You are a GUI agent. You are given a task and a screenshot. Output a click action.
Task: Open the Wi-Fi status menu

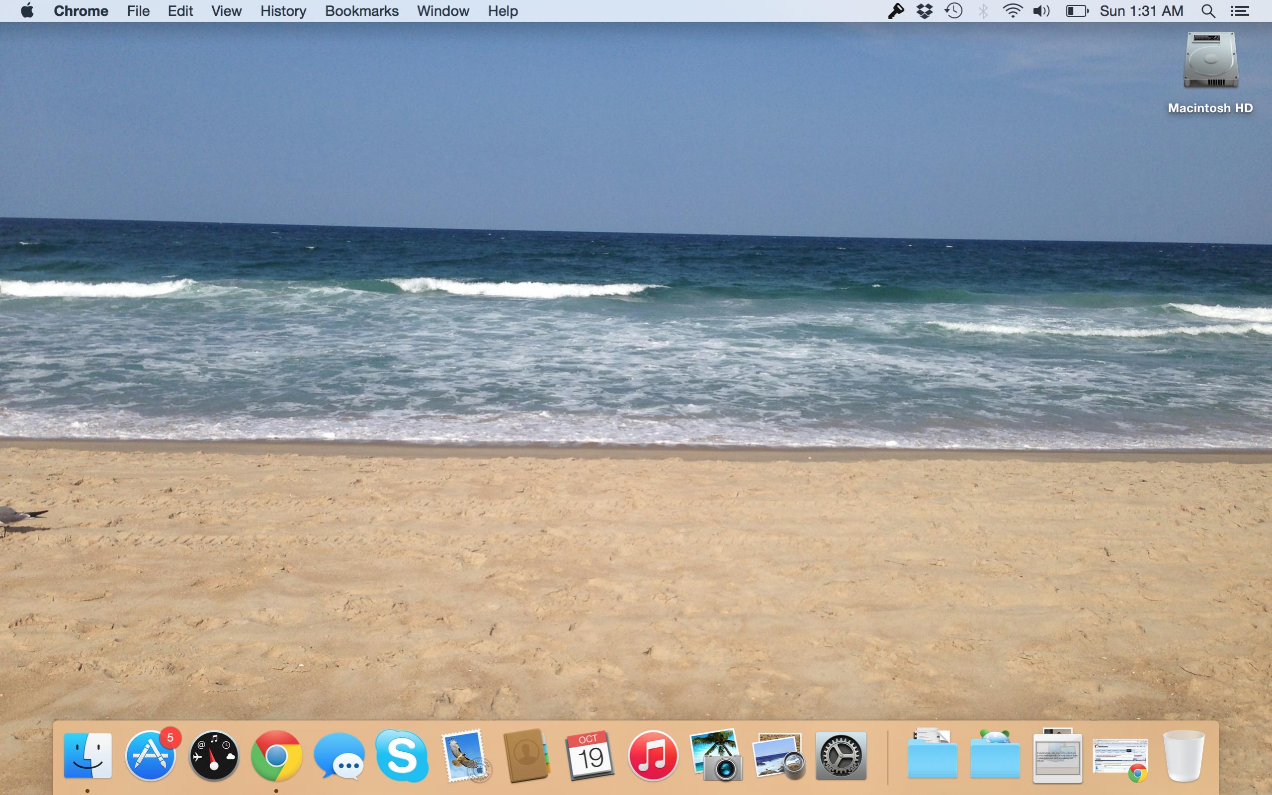pos(1012,11)
